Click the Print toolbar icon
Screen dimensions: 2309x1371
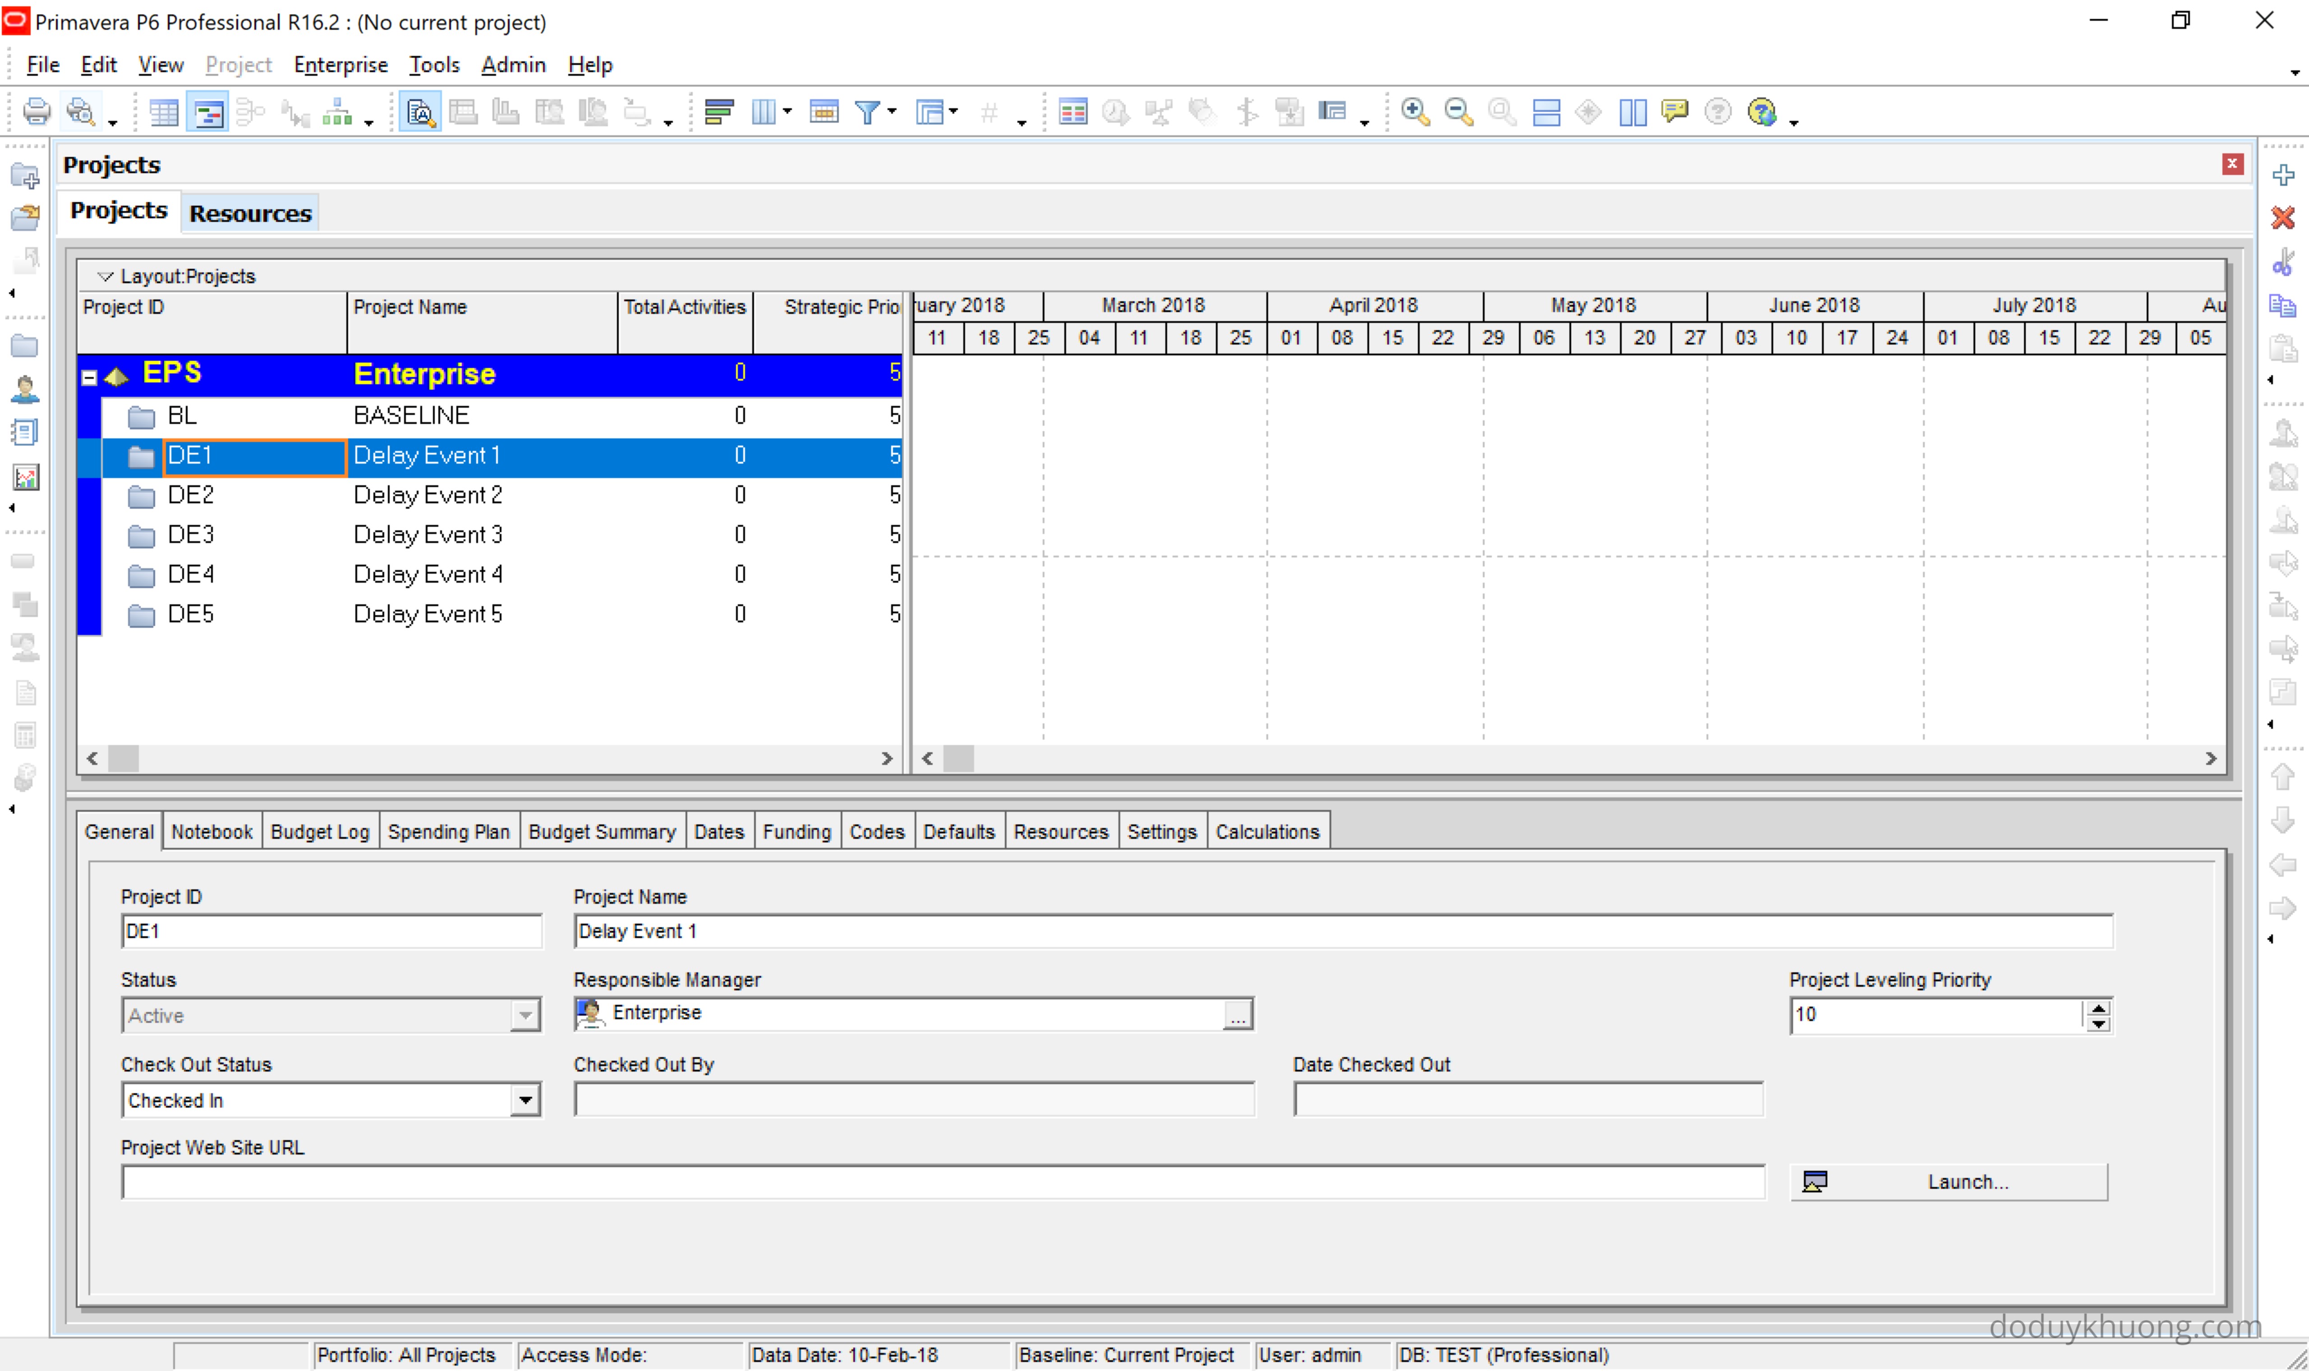(37, 112)
